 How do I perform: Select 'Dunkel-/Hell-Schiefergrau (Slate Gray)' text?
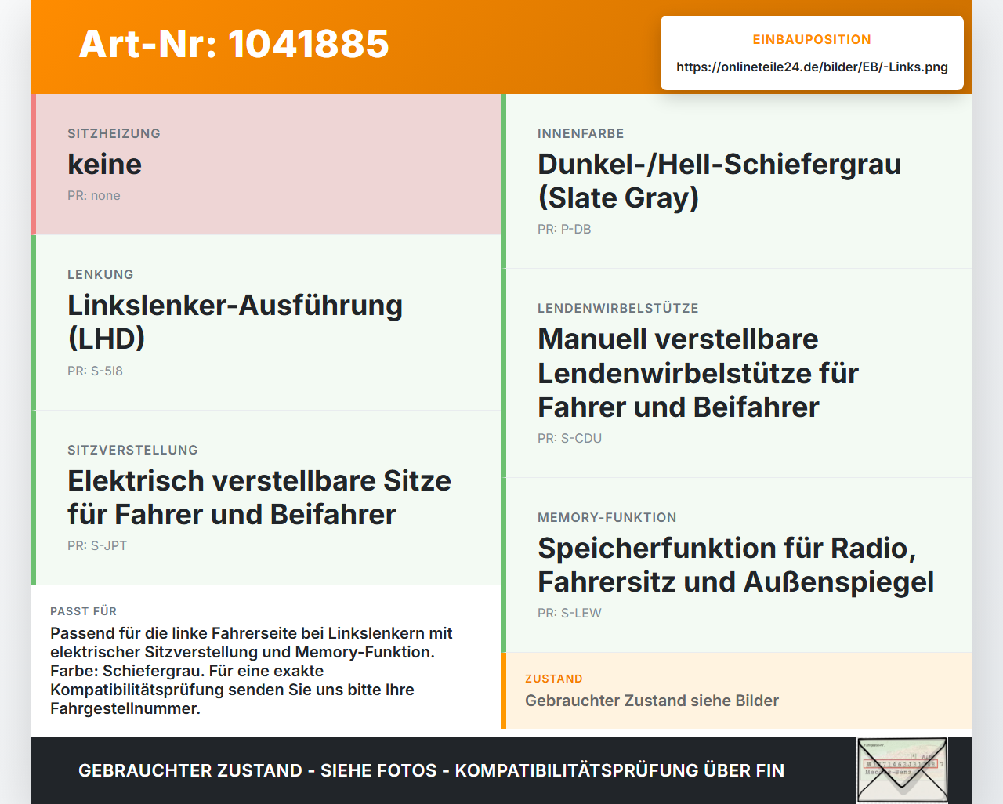click(719, 180)
